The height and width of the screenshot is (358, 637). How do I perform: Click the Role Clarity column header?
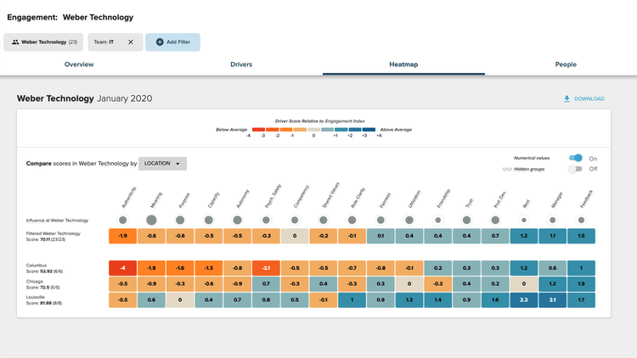click(358, 198)
